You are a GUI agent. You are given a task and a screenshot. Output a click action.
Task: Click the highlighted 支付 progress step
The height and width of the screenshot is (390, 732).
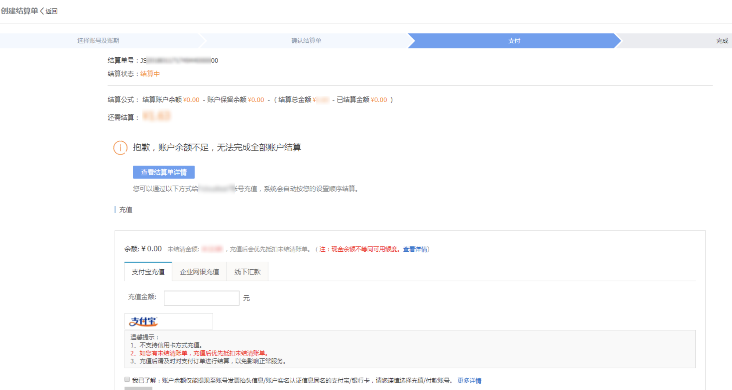coord(514,41)
